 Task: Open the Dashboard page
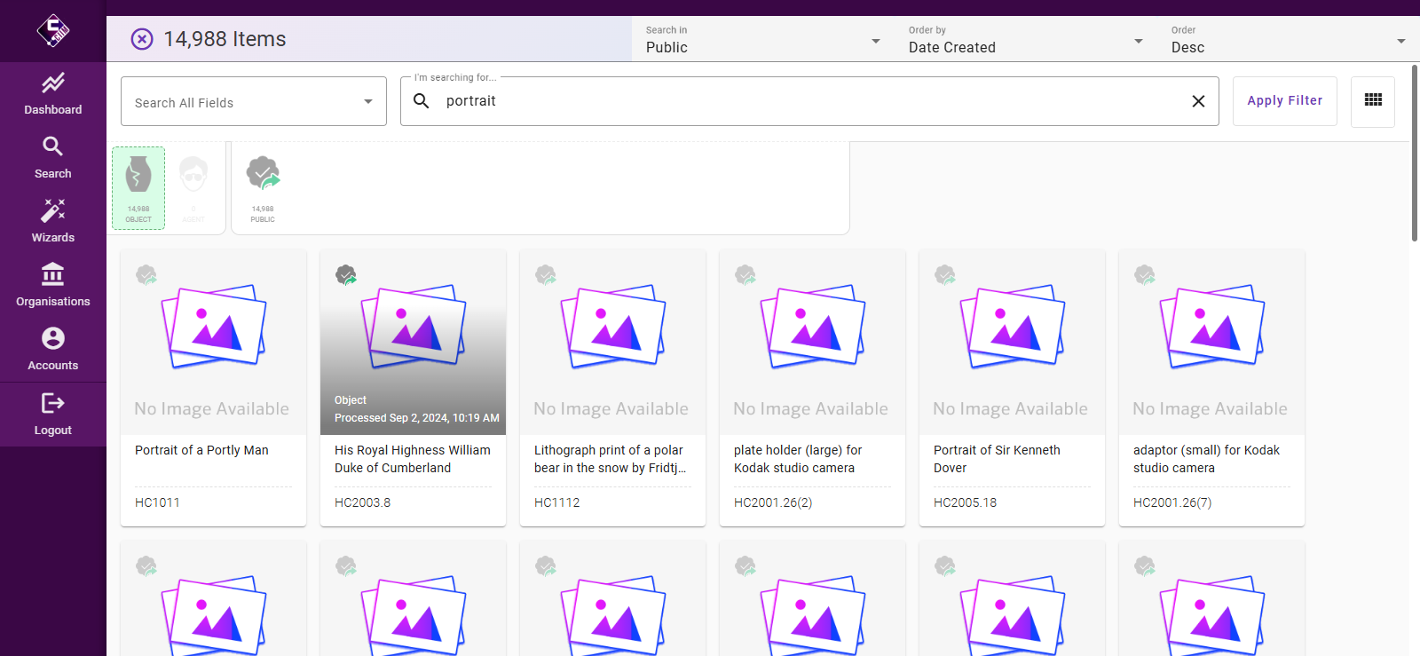53,94
